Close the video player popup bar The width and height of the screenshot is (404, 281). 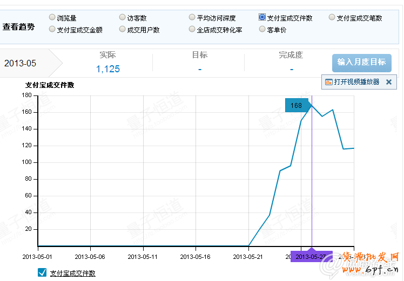(388, 82)
